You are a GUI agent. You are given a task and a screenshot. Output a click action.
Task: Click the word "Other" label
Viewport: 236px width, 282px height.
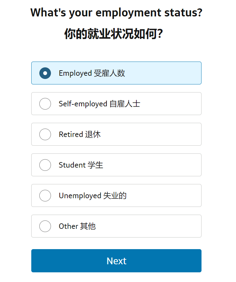pos(68,226)
